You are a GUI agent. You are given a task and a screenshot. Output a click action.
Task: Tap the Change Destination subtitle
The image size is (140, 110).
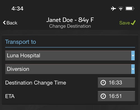70,26
